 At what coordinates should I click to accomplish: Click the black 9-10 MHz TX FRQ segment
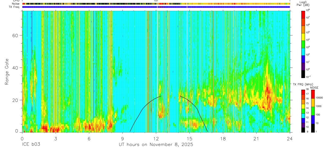tap(303, 130)
